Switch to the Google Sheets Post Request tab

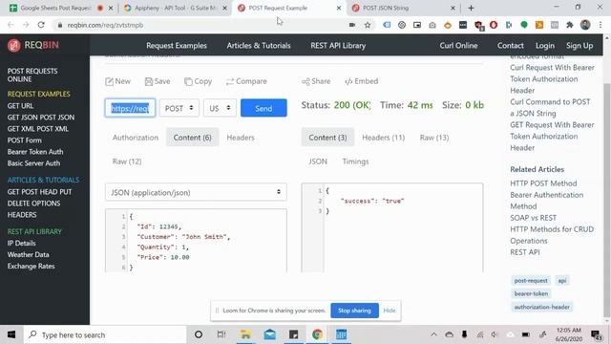click(x=55, y=8)
